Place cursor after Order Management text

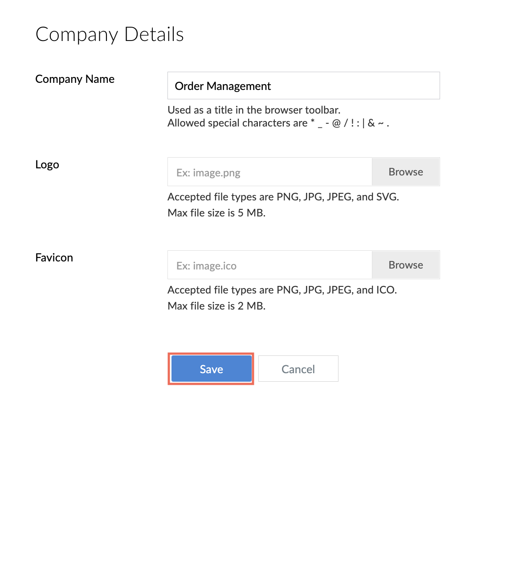[272, 86]
